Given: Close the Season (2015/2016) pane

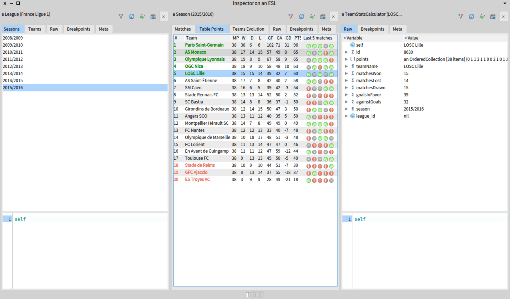Looking at the screenshot, I should (333, 16).
